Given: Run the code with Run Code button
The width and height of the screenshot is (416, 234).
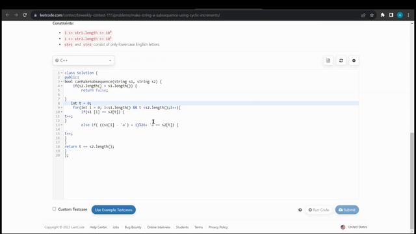Looking at the screenshot, I should coord(318,210).
